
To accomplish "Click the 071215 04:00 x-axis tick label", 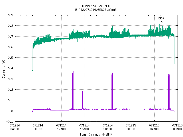I will (154, 127).
